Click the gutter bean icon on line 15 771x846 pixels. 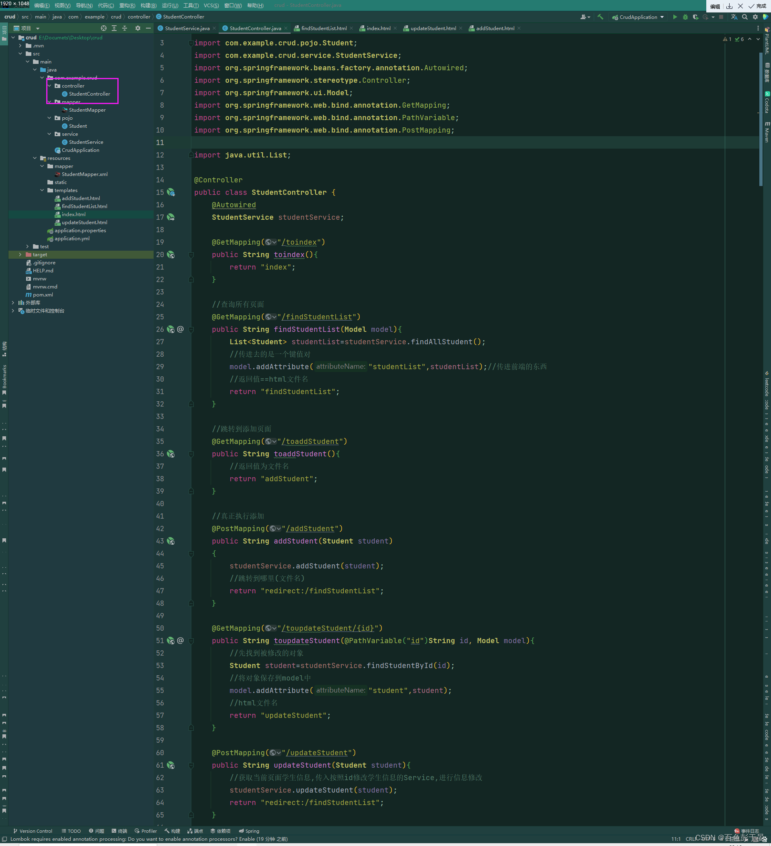[171, 192]
